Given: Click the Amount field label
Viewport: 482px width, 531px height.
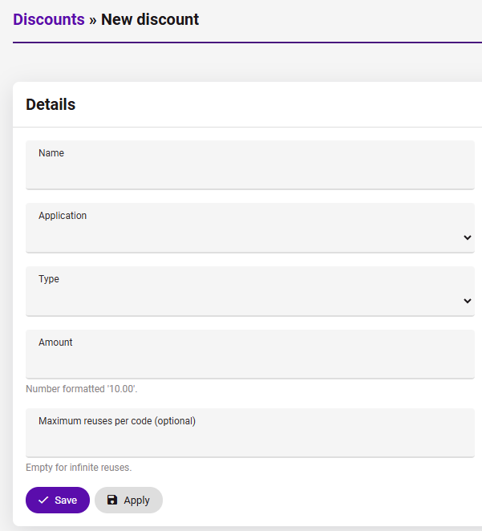Looking at the screenshot, I should click(x=55, y=343).
